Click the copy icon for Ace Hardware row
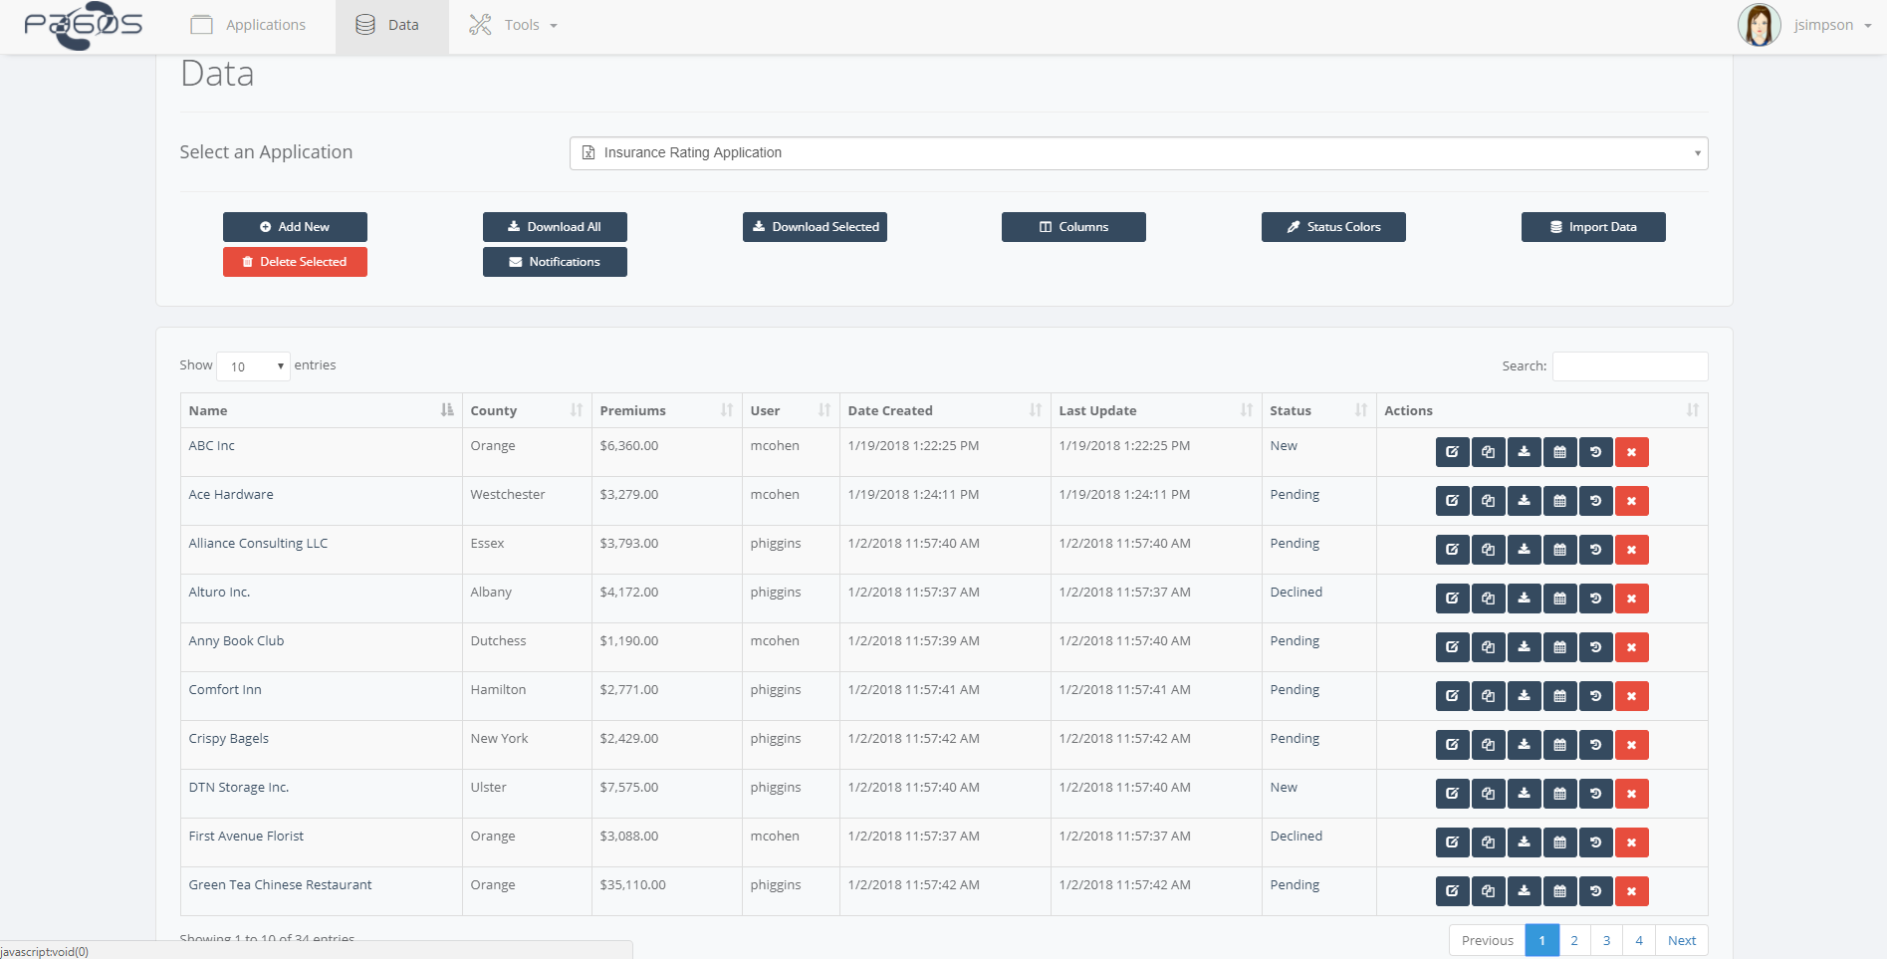 pos(1488,501)
